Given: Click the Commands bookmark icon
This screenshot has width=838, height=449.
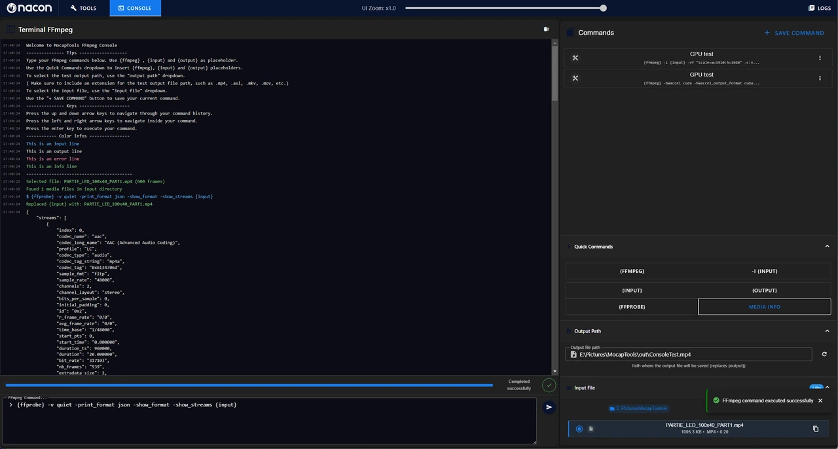Looking at the screenshot, I should [570, 33].
